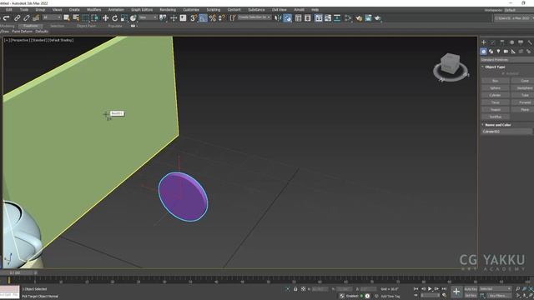Viewport: 534px width, 300px height.
Task: Toggle Isolate Selection in status bar
Action: point(288,289)
